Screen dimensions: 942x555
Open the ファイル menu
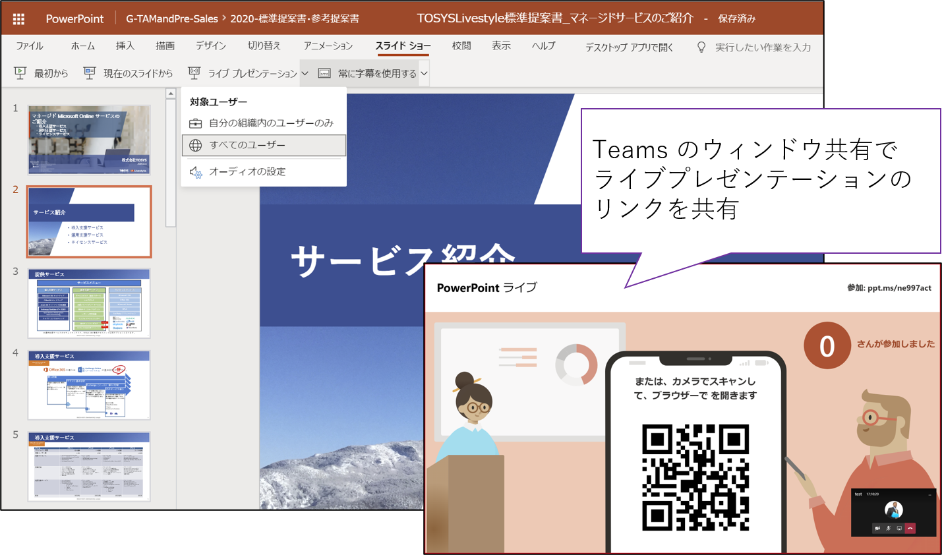(30, 46)
